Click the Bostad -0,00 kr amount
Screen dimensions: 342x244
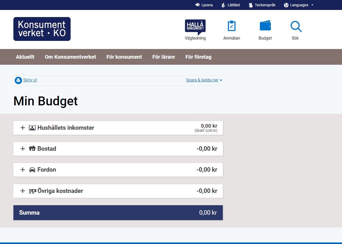pos(207,149)
